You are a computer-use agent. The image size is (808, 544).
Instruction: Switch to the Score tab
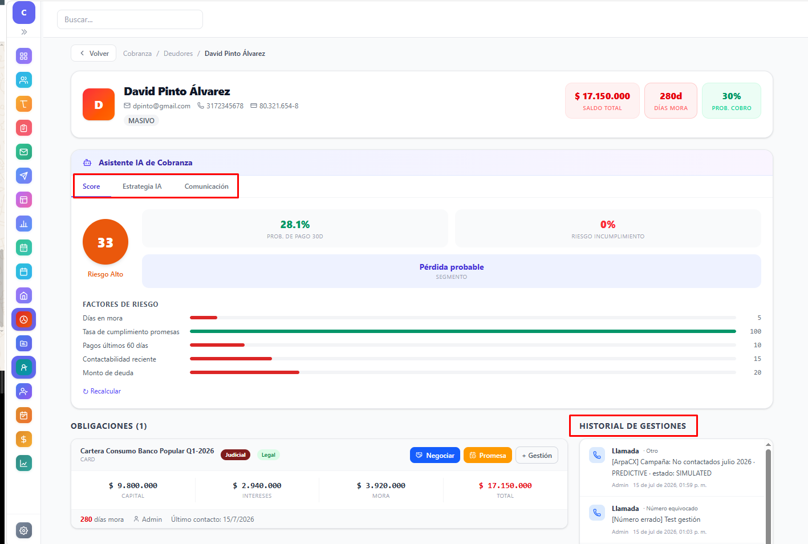tap(91, 186)
